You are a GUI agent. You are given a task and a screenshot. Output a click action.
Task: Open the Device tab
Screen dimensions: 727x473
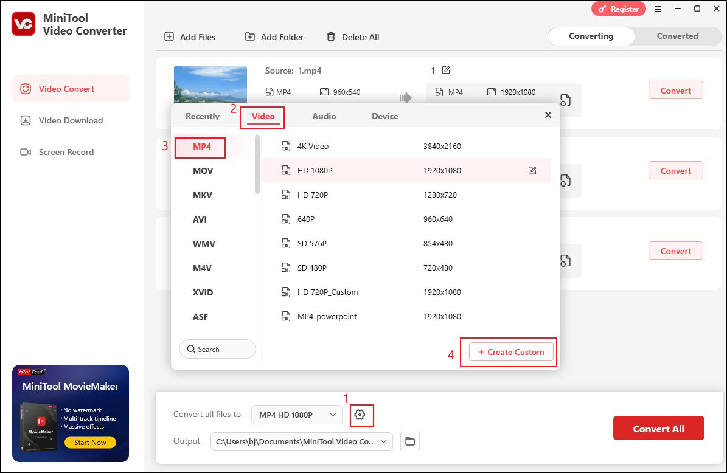pyautogui.click(x=384, y=116)
